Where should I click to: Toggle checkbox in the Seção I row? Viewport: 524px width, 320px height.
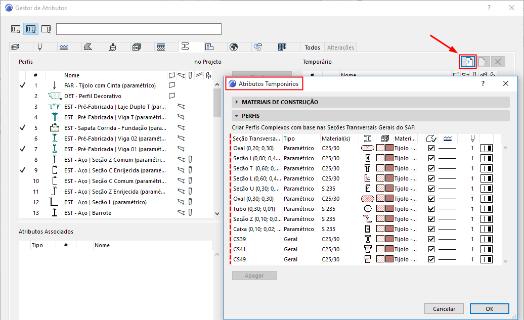point(431,158)
